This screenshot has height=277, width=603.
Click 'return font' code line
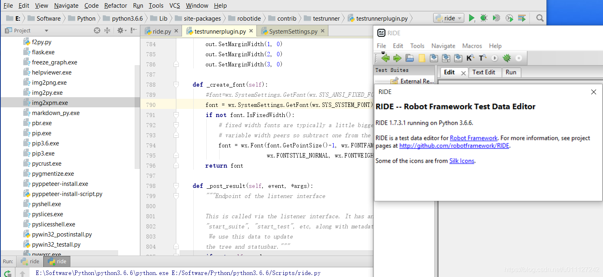click(x=224, y=166)
